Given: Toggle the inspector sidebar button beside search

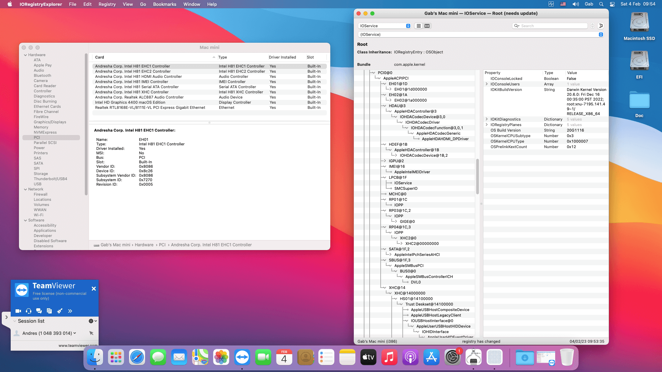Looking at the screenshot, I should pyautogui.click(x=601, y=26).
